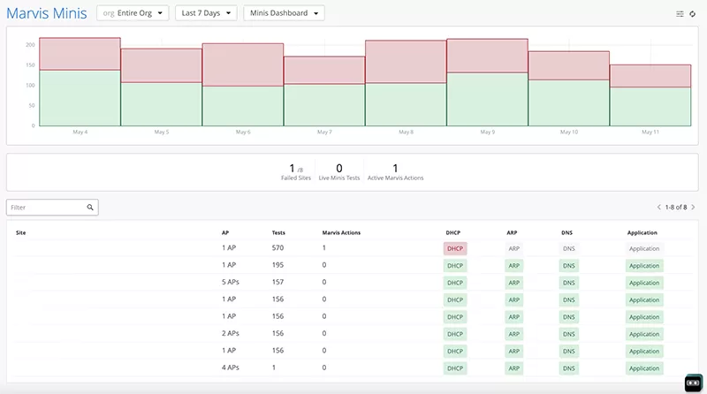Go to next page of sites
The height and width of the screenshot is (394, 707).
pyautogui.click(x=693, y=208)
